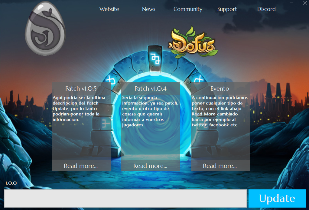The width and height of the screenshot is (309, 210).
Task: Open the Website menu link
Action: click(x=109, y=9)
